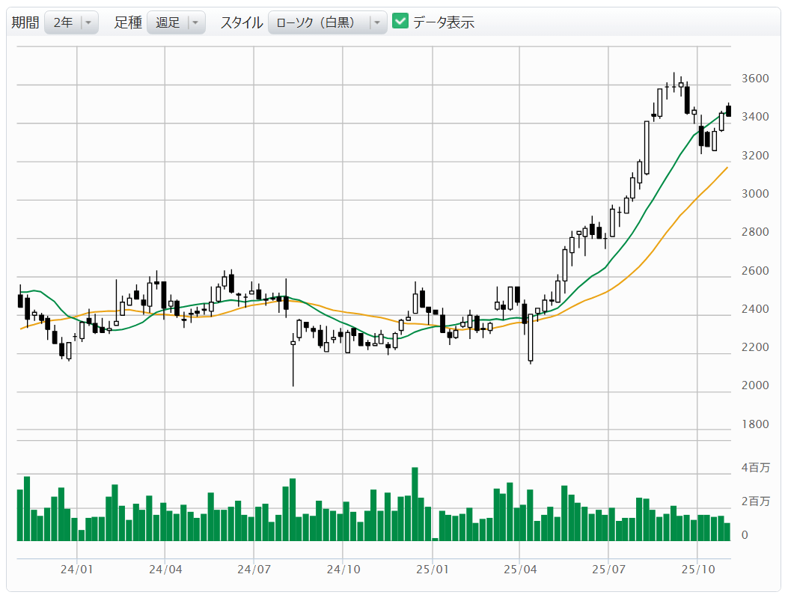788x598 pixels.
Task: Click the arrow on the 期間 dropdown
Action: coord(88,22)
